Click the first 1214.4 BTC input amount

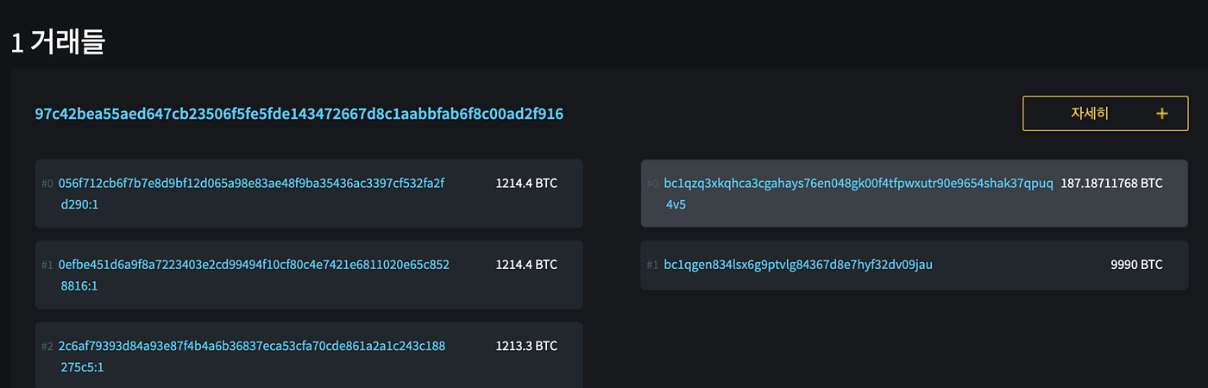pyautogui.click(x=526, y=184)
